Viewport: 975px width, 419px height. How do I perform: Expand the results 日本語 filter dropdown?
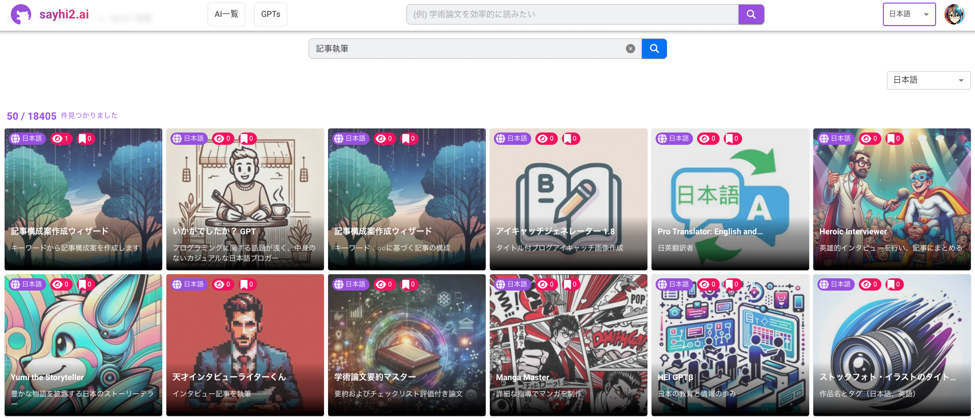click(928, 80)
